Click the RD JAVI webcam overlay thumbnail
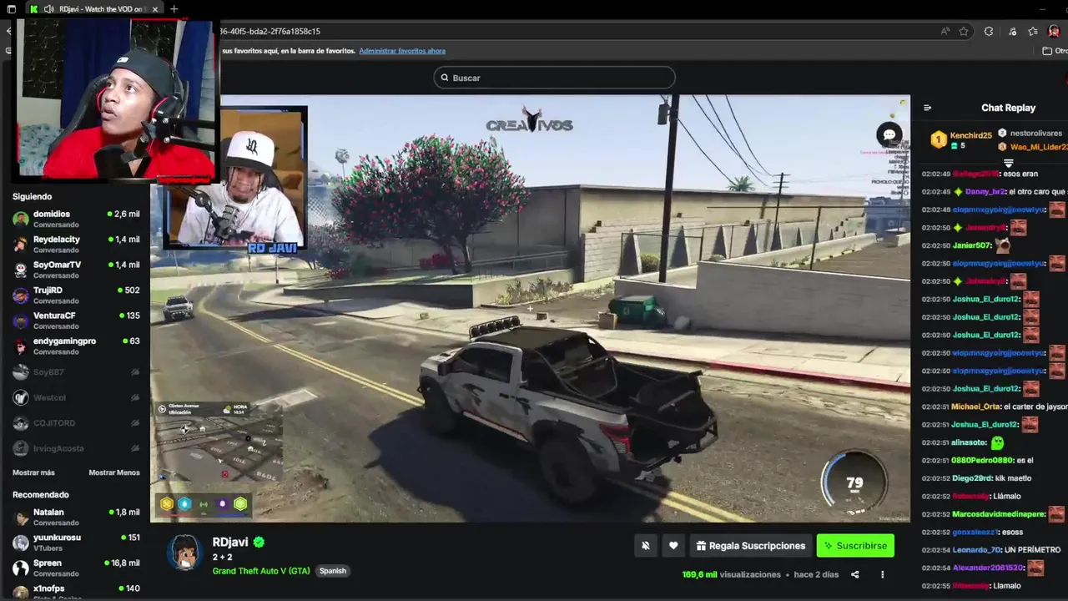1068x601 pixels. pos(237,179)
